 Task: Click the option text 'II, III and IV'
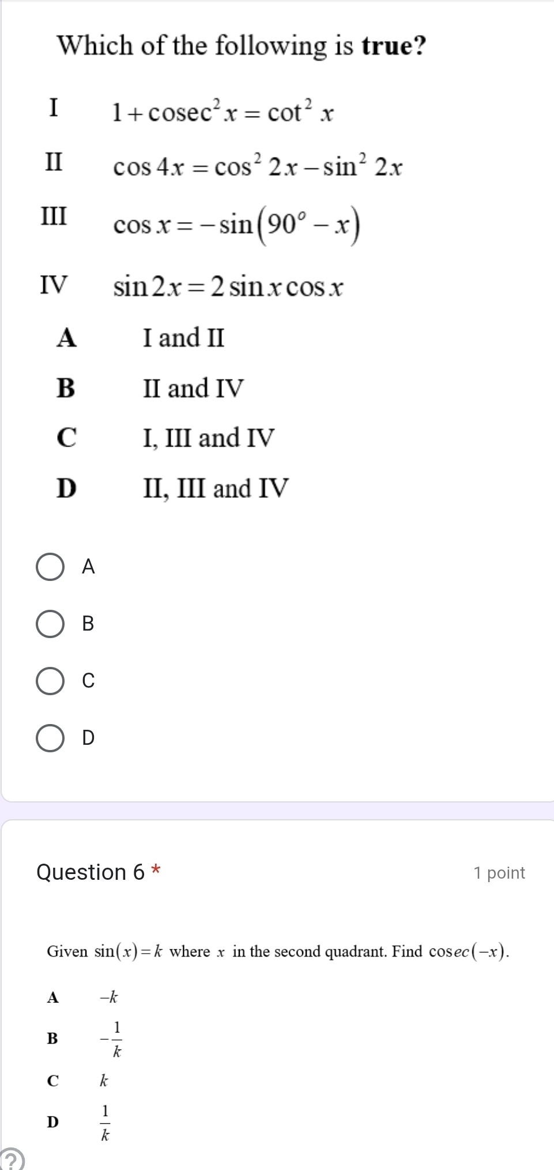coord(215,489)
